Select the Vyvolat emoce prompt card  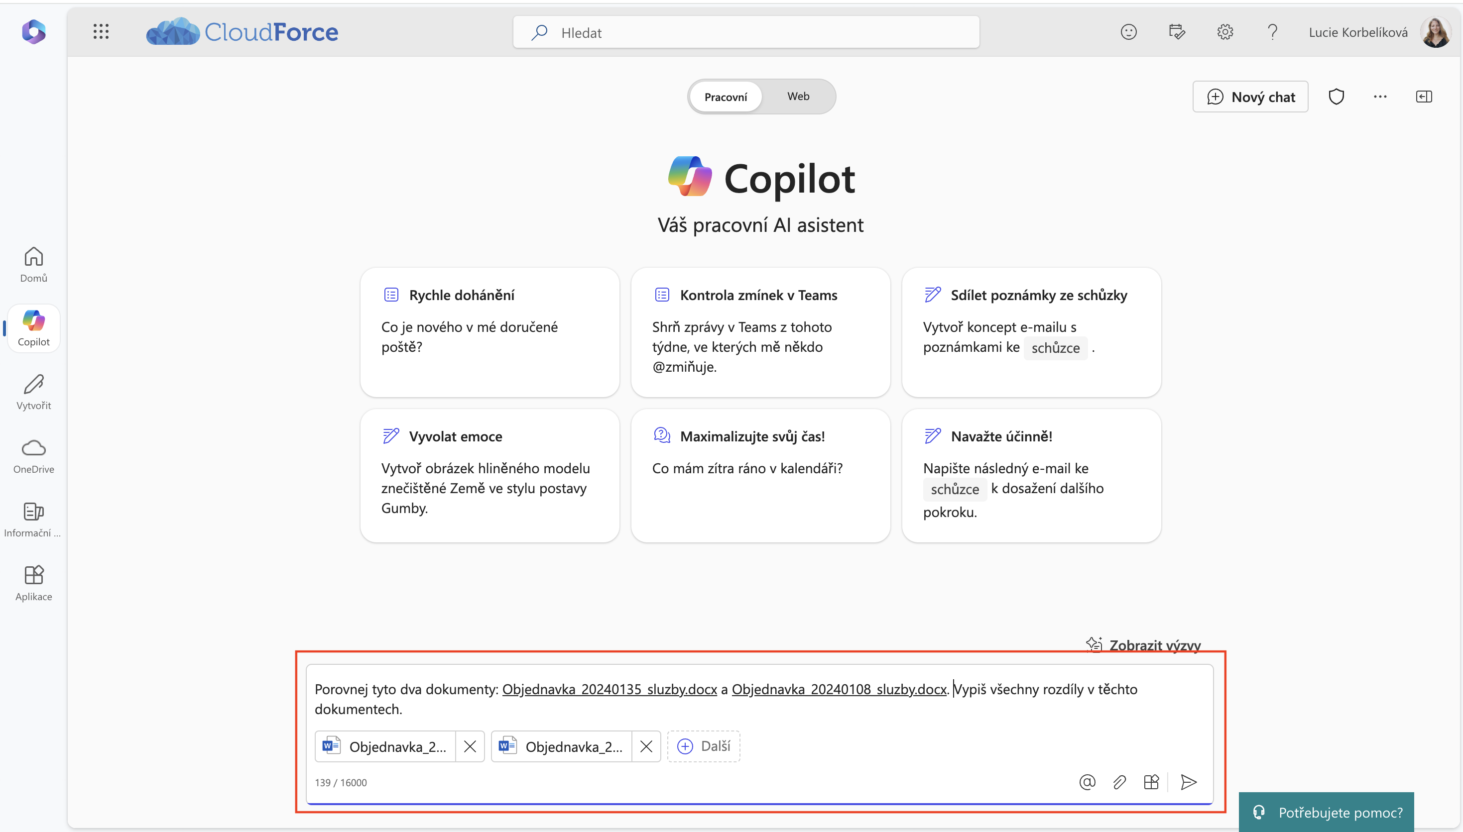[489, 475]
